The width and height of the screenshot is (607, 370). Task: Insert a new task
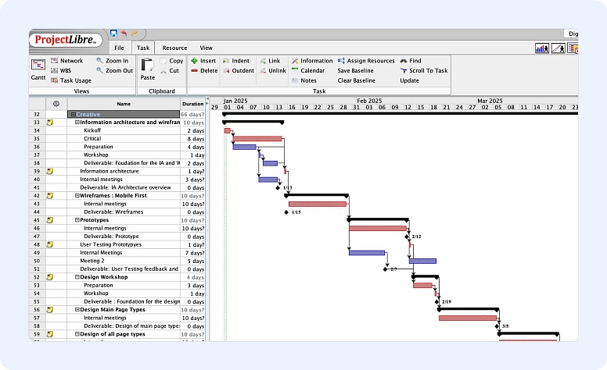tap(203, 61)
